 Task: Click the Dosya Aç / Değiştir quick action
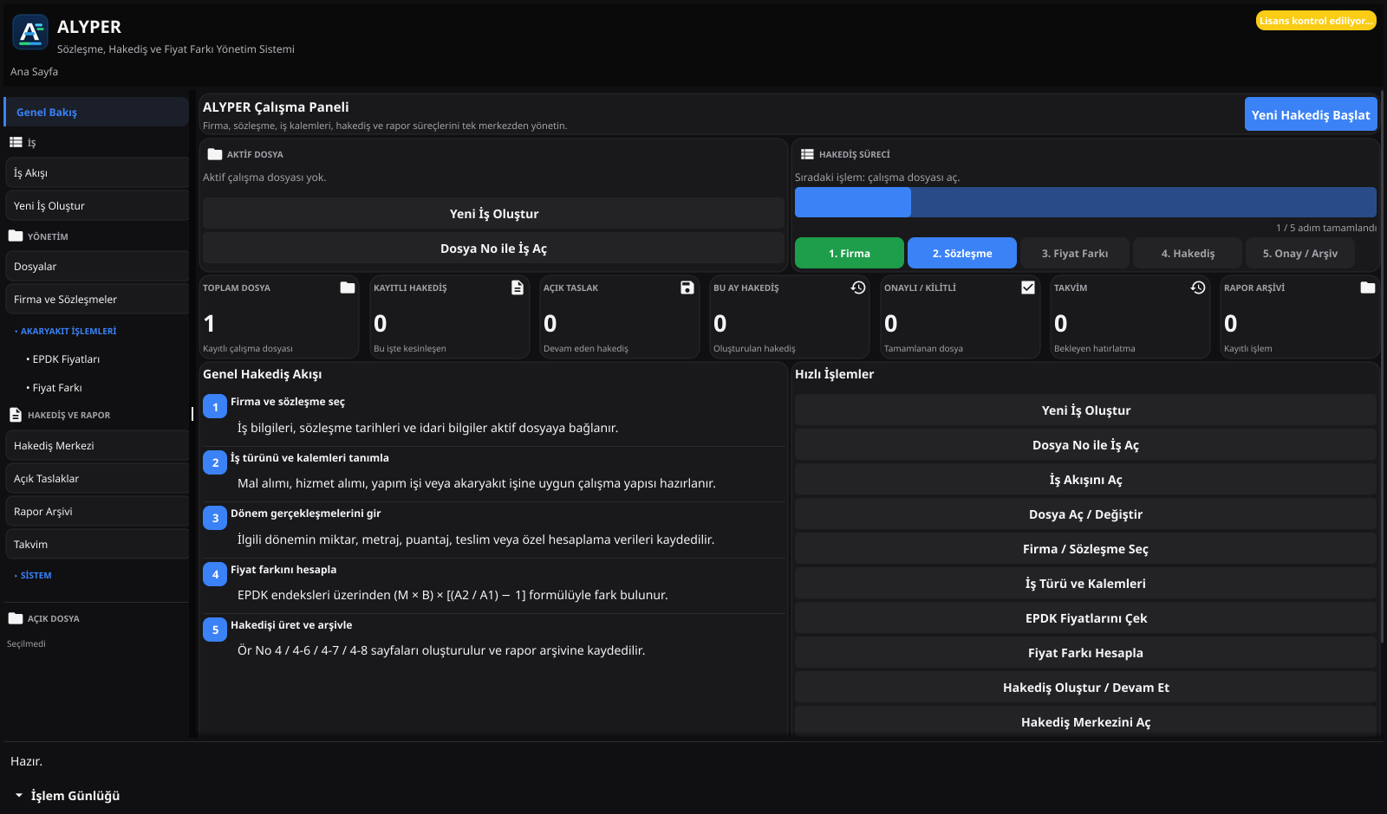(1085, 514)
